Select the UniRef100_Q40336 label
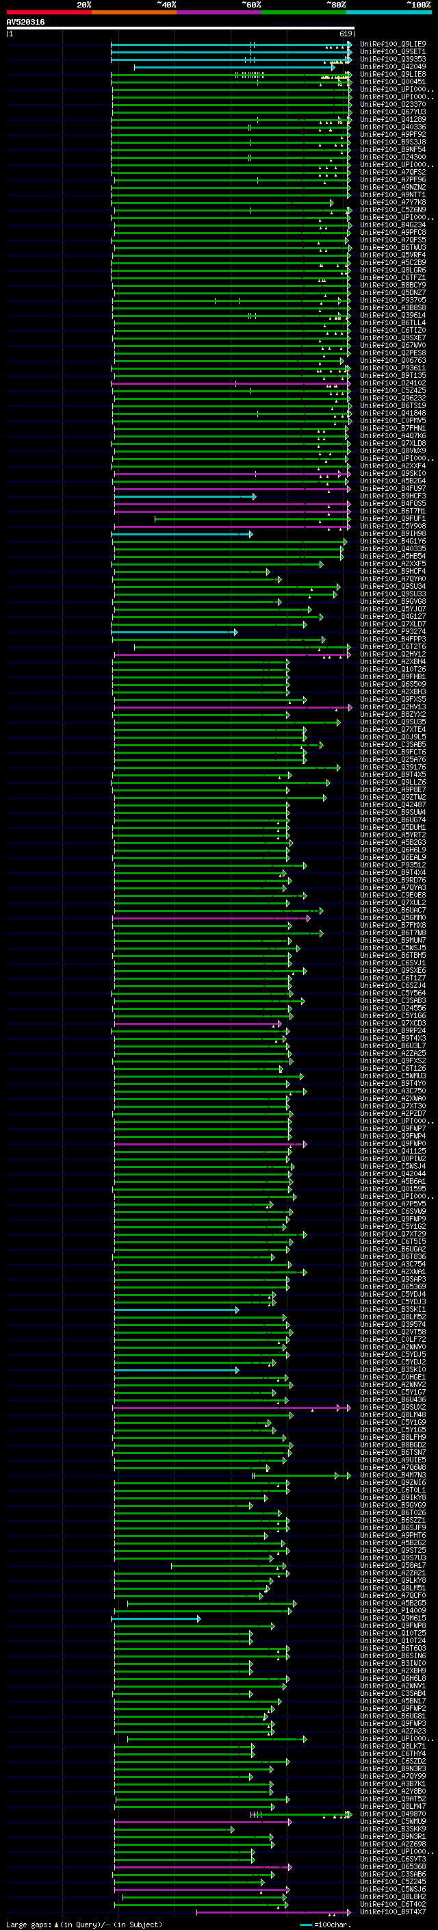Viewport: 438px width, 1930px height. 393,127
